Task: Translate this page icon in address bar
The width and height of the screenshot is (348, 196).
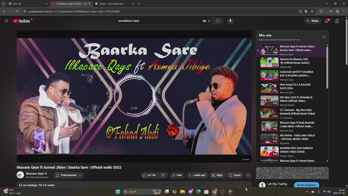Action: (306, 11)
